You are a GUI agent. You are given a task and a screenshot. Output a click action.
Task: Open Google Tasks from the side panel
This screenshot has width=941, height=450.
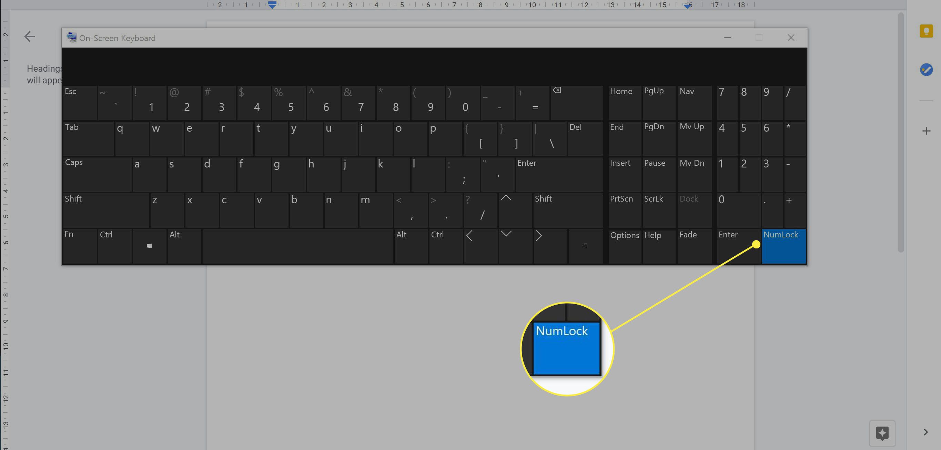pyautogui.click(x=926, y=69)
